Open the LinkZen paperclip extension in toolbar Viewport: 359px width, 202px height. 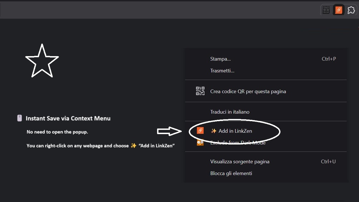click(x=339, y=10)
